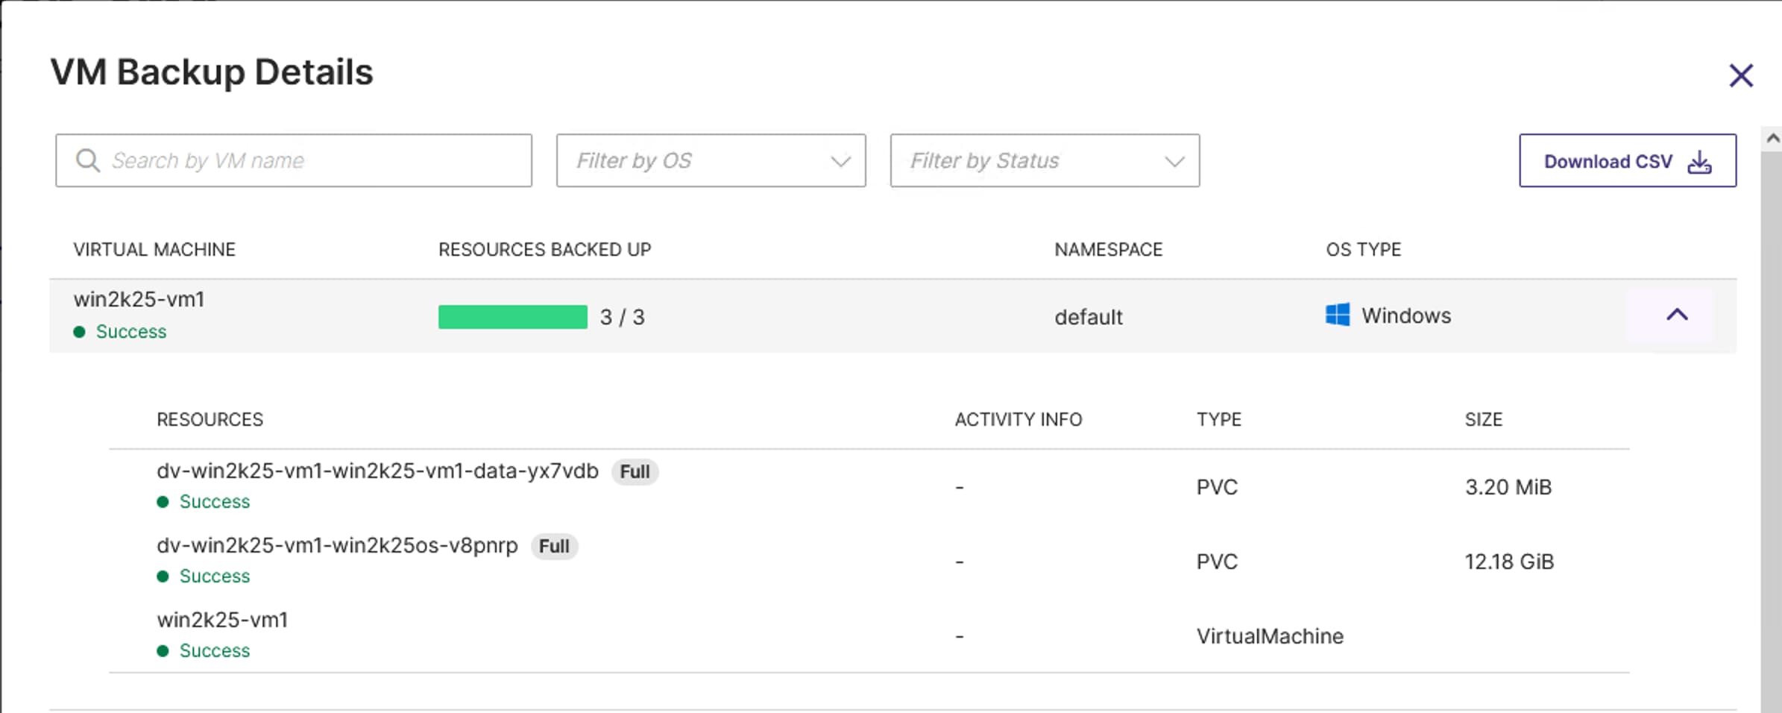
Task: Select the win2k25-vm1 VirtualMachine resource entry
Action: click(222, 620)
